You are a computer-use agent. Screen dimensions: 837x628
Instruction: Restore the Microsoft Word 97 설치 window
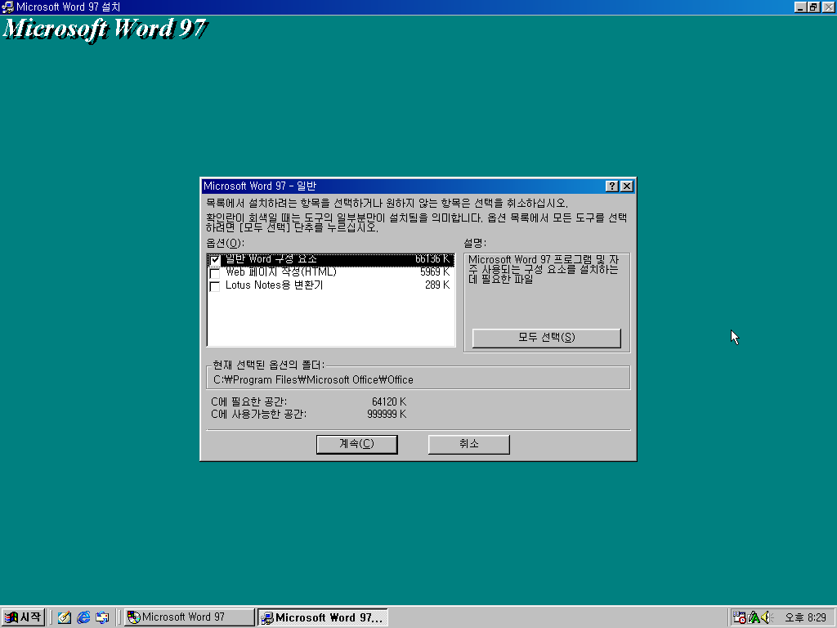pyautogui.click(x=813, y=7)
